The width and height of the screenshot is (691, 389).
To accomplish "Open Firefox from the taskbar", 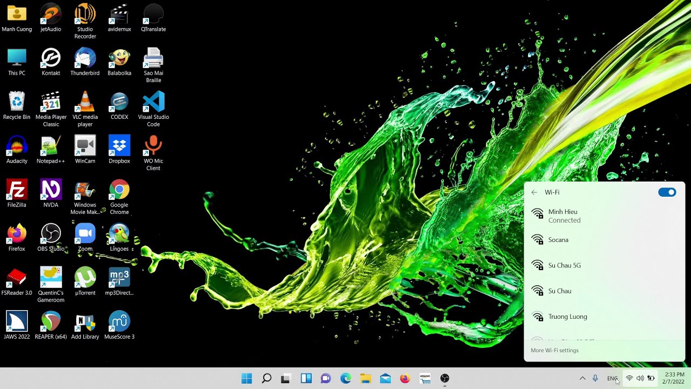I will 405,378.
